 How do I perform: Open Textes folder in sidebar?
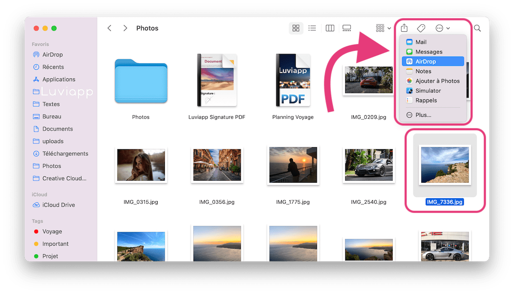click(61, 104)
